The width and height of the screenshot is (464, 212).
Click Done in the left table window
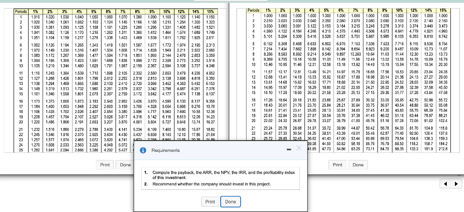tap(125, 165)
